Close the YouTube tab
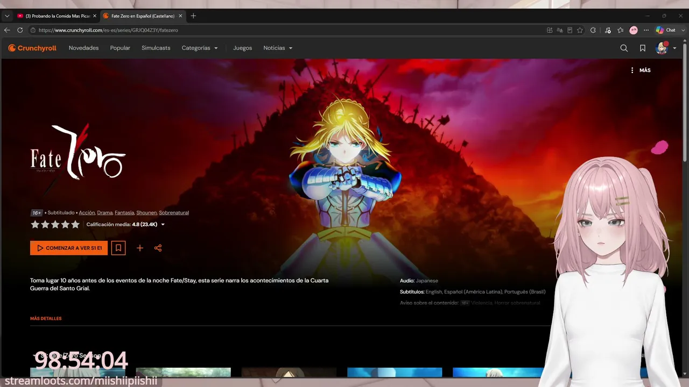This screenshot has height=387, width=689. click(95, 16)
